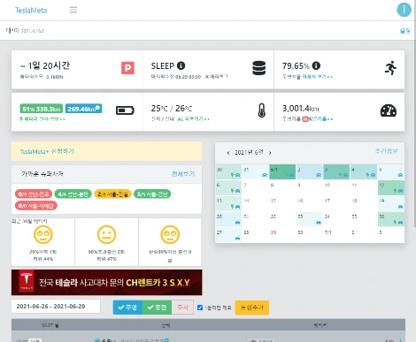Uncheck the checkbox beside the yellow button
Screen dimensions: 416x342
(x=200, y=308)
